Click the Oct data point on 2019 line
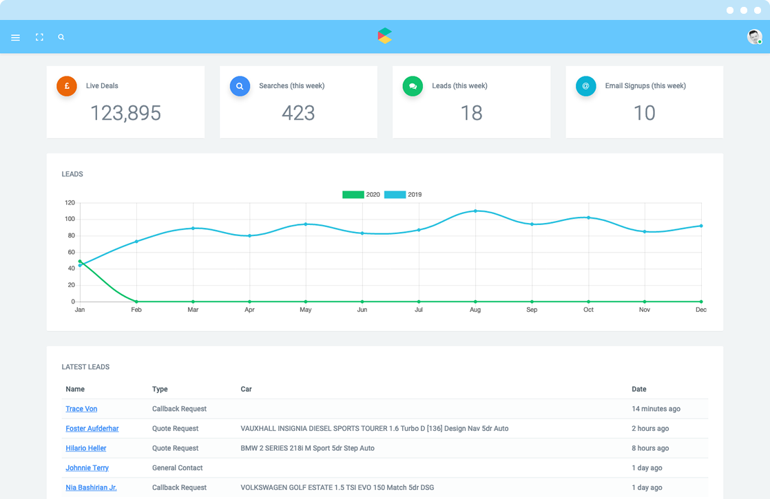Viewport: 770px width, 499px height. pyautogui.click(x=588, y=217)
